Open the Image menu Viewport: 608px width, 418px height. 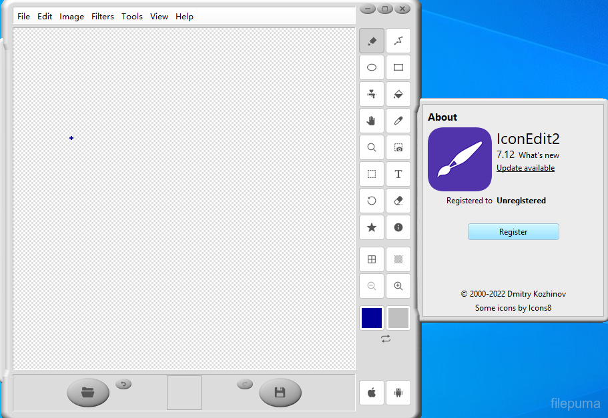pos(71,17)
